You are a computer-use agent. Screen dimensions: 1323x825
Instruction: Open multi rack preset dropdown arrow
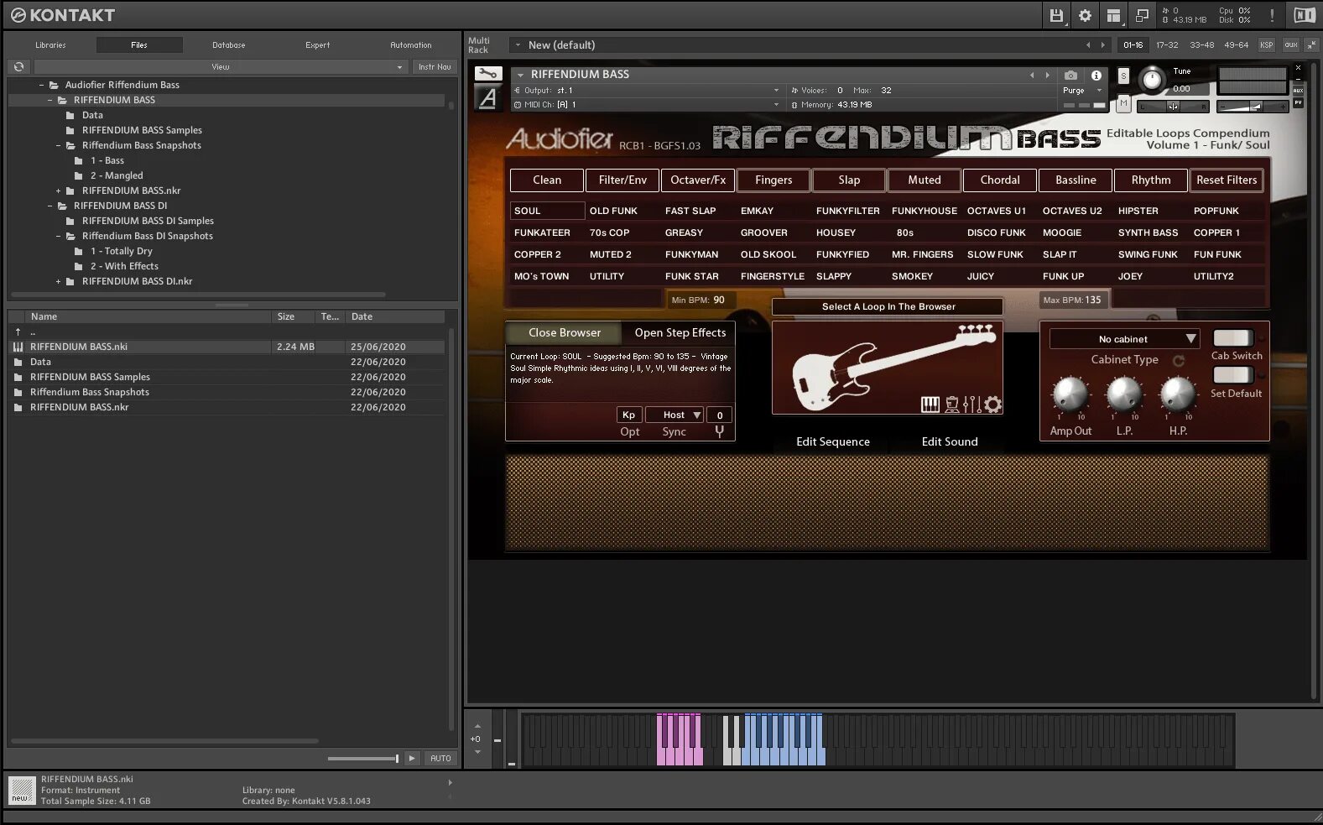tap(518, 45)
